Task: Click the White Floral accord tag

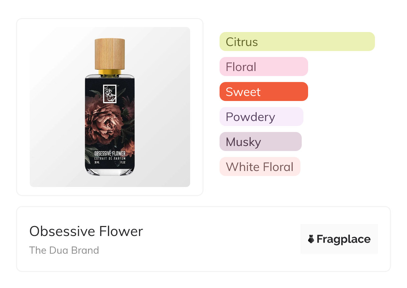Action: (x=260, y=167)
